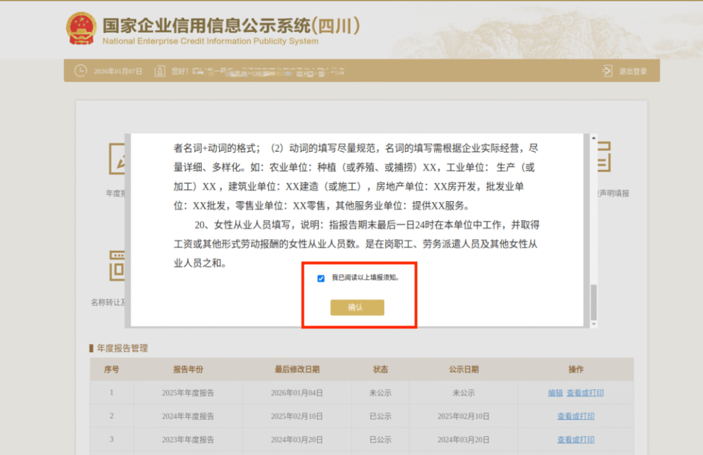The image size is (703, 455).
Task: Click the 报告年份 column header
Action: (x=187, y=369)
